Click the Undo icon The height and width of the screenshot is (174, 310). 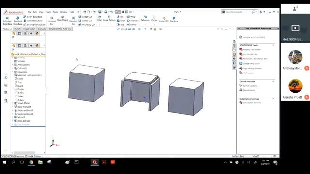[111, 12]
